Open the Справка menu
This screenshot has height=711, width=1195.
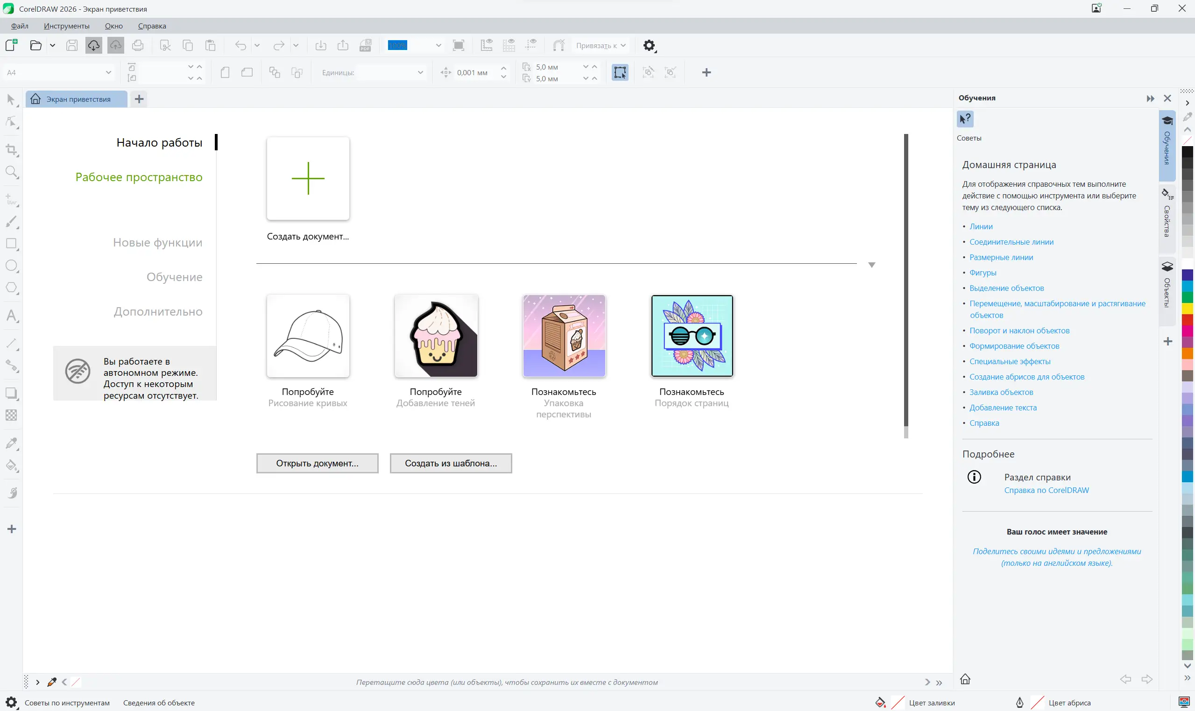(152, 26)
